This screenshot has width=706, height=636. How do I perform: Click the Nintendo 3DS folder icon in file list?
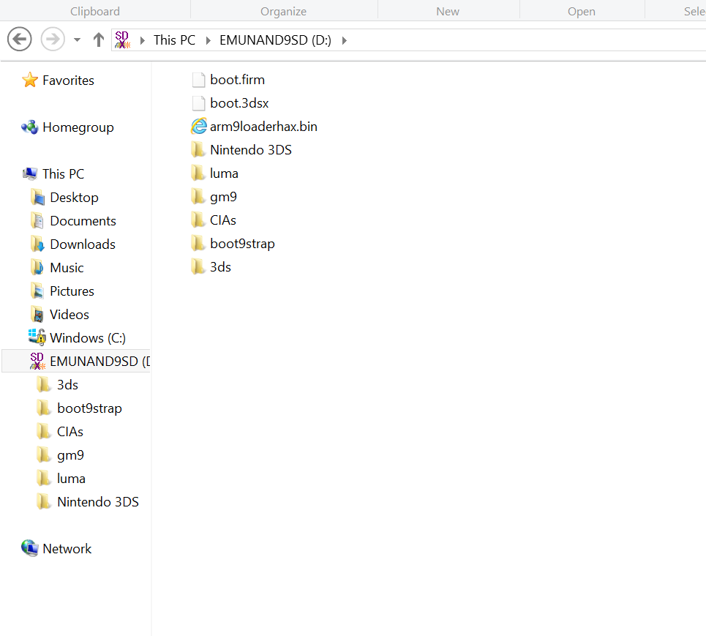(x=198, y=150)
